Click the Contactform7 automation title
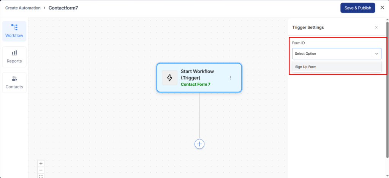Screen dimensions: 389x178 pyautogui.click(x=63, y=8)
